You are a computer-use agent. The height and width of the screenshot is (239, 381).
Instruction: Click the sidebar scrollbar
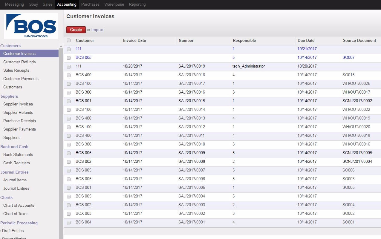click(61, 143)
